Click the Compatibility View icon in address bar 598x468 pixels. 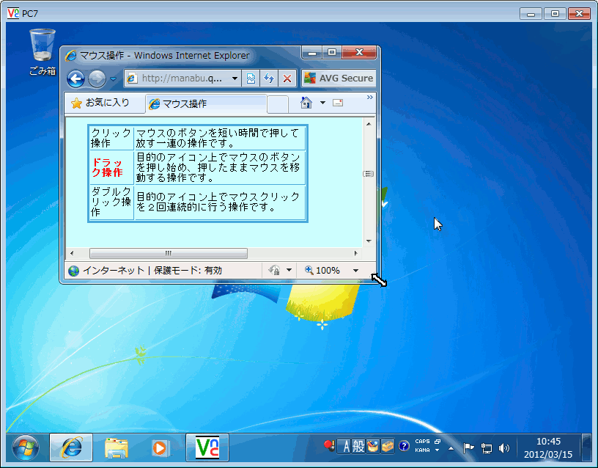point(251,78)
